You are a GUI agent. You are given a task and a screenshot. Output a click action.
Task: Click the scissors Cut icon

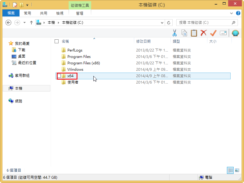pyautogui.click(x=174, y=33)
